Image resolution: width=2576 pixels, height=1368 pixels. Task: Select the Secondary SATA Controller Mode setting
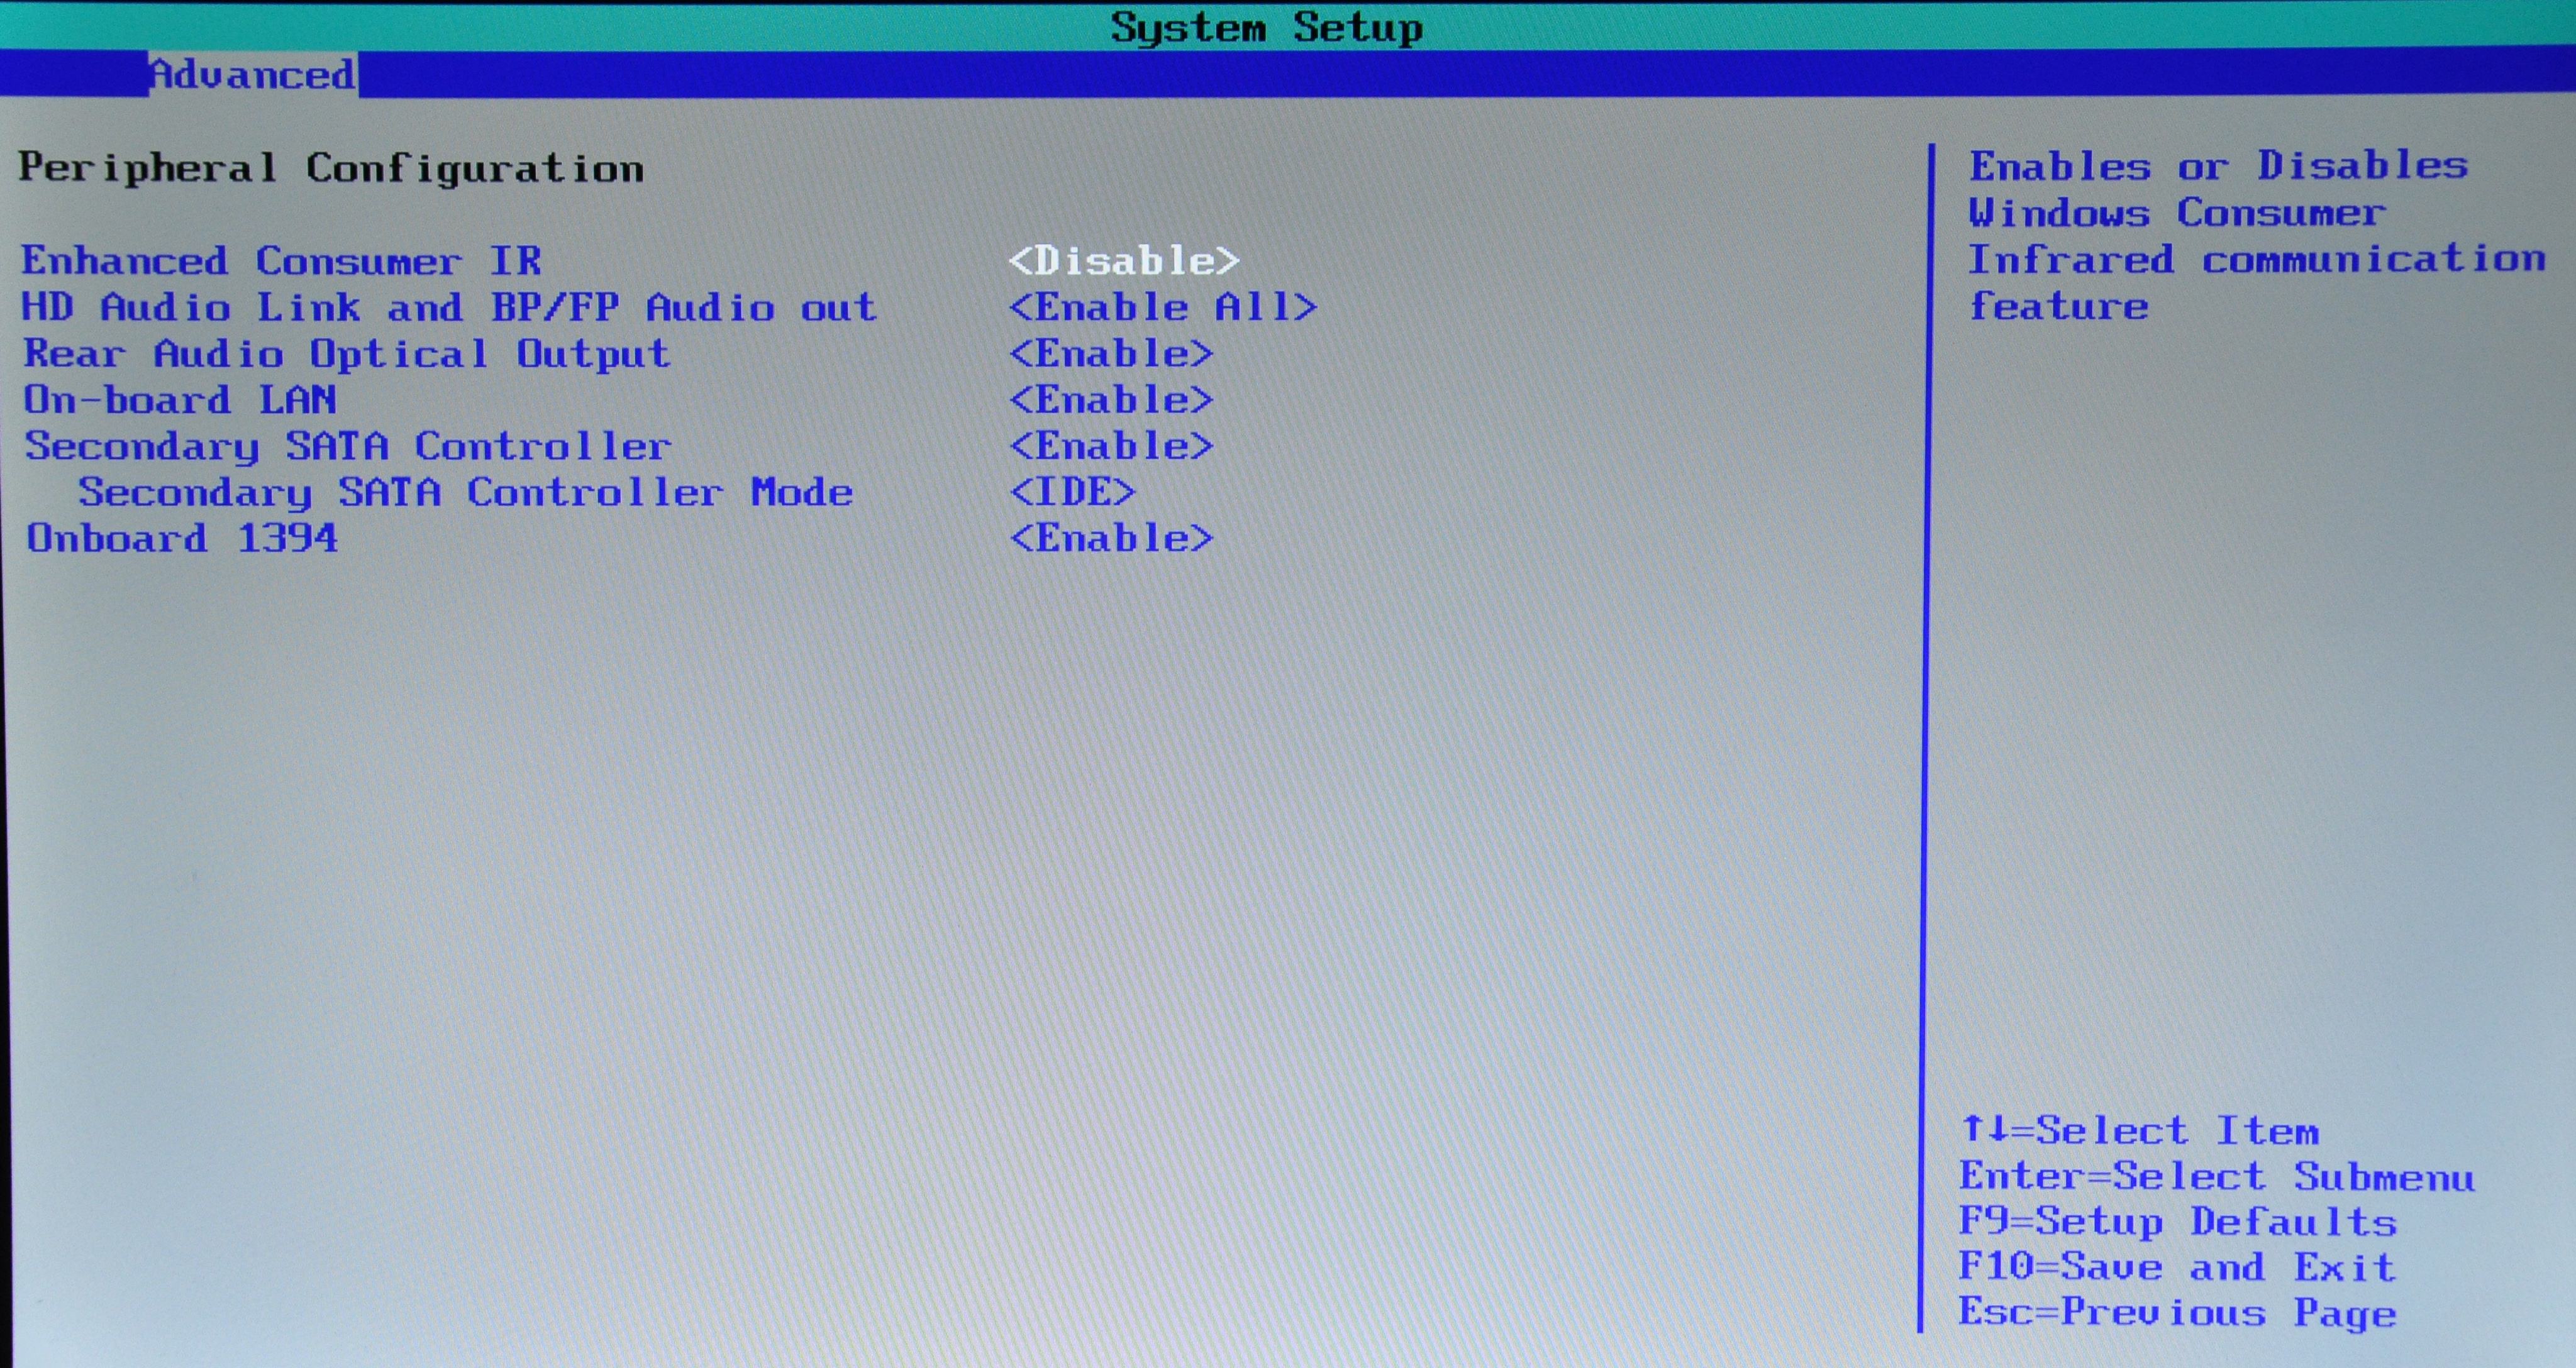[x=465, y=492]
